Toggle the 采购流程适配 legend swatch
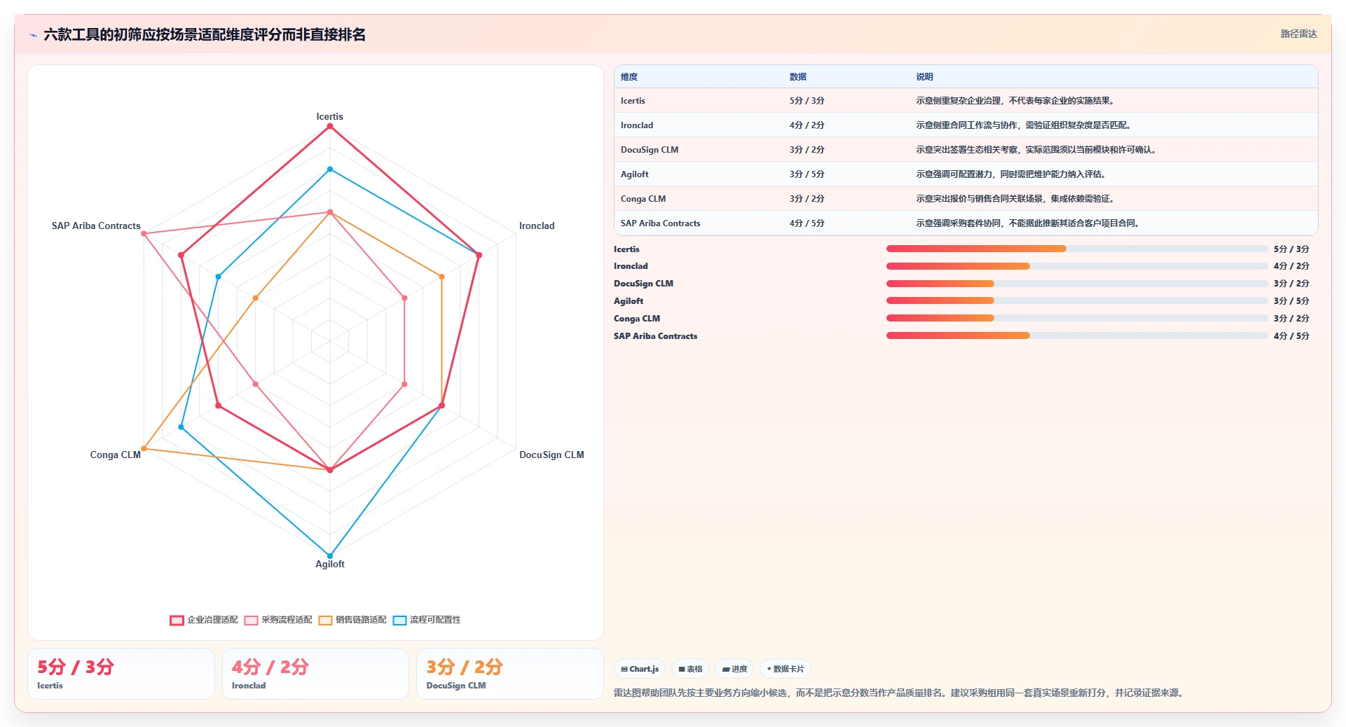This screenshot has width=1346, height=727. 251,620
